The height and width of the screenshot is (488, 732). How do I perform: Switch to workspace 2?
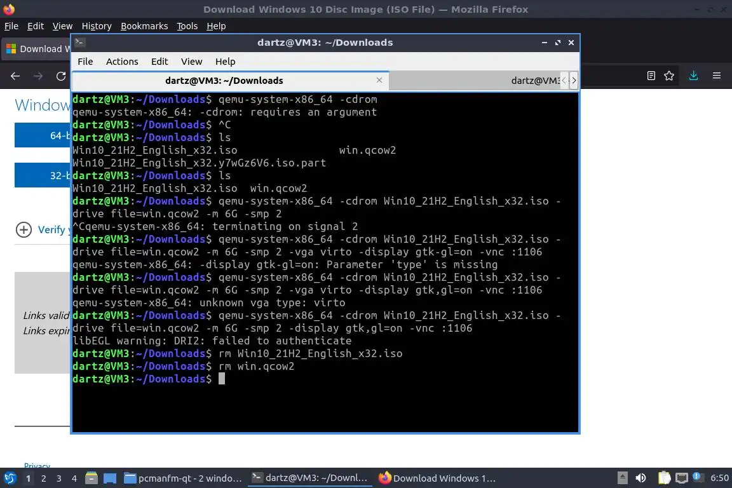point(44,478)
